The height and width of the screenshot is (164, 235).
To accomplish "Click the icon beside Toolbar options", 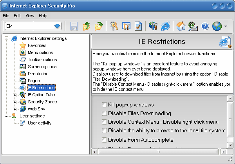I will pos(23,59).
